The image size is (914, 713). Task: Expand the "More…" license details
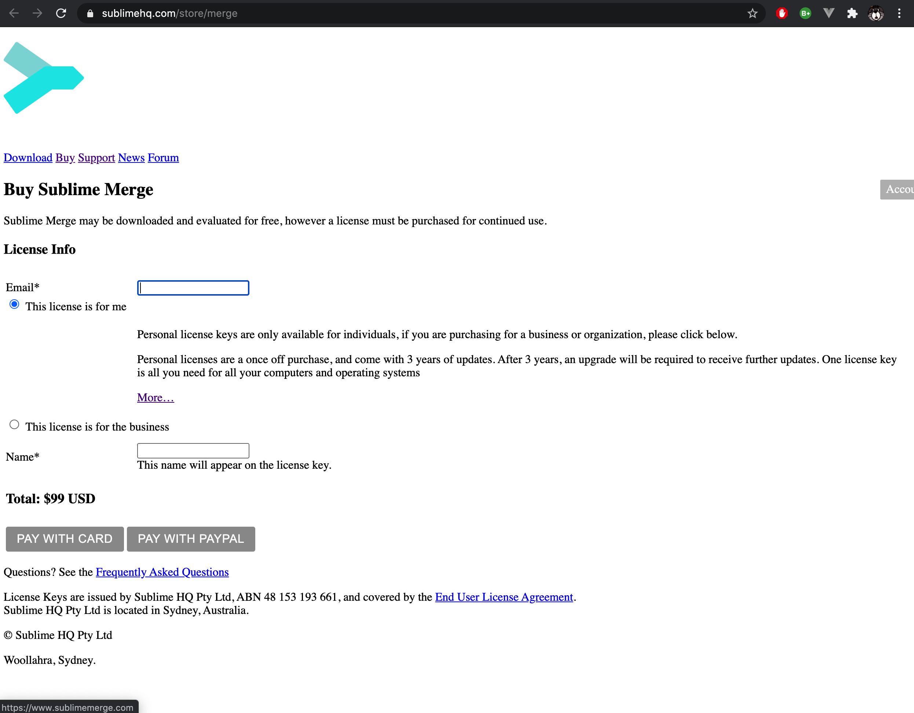coord(155,397)
